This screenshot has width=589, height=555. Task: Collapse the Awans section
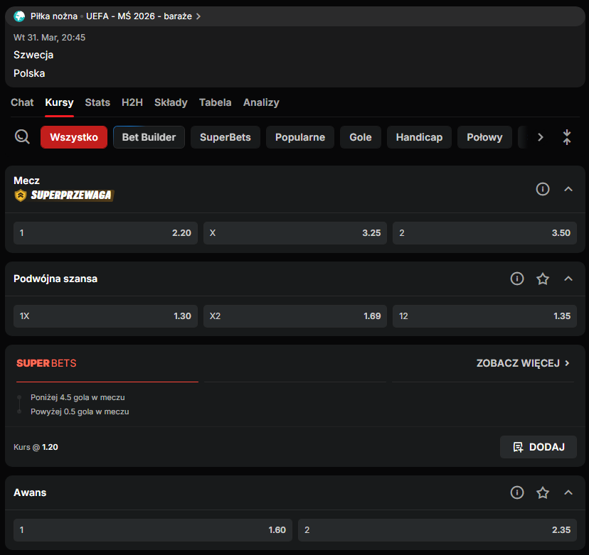coord(568,492)
